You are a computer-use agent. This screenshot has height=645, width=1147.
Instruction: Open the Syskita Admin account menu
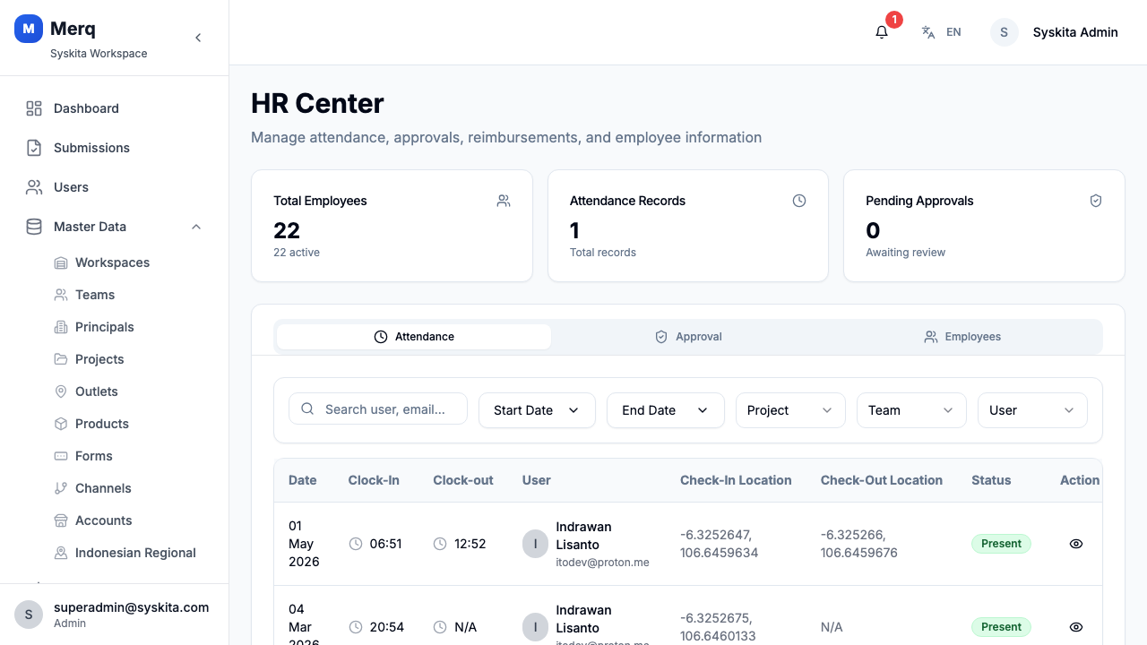click(1055, 32)
